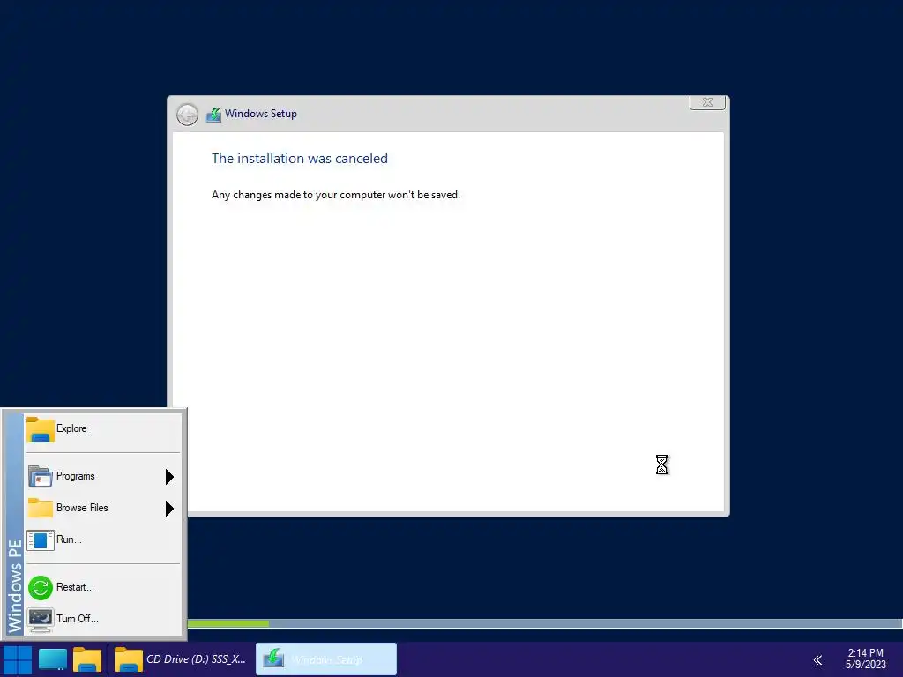Open Explore from the Windows PE menu
The image size is (903, 677).
102,429
